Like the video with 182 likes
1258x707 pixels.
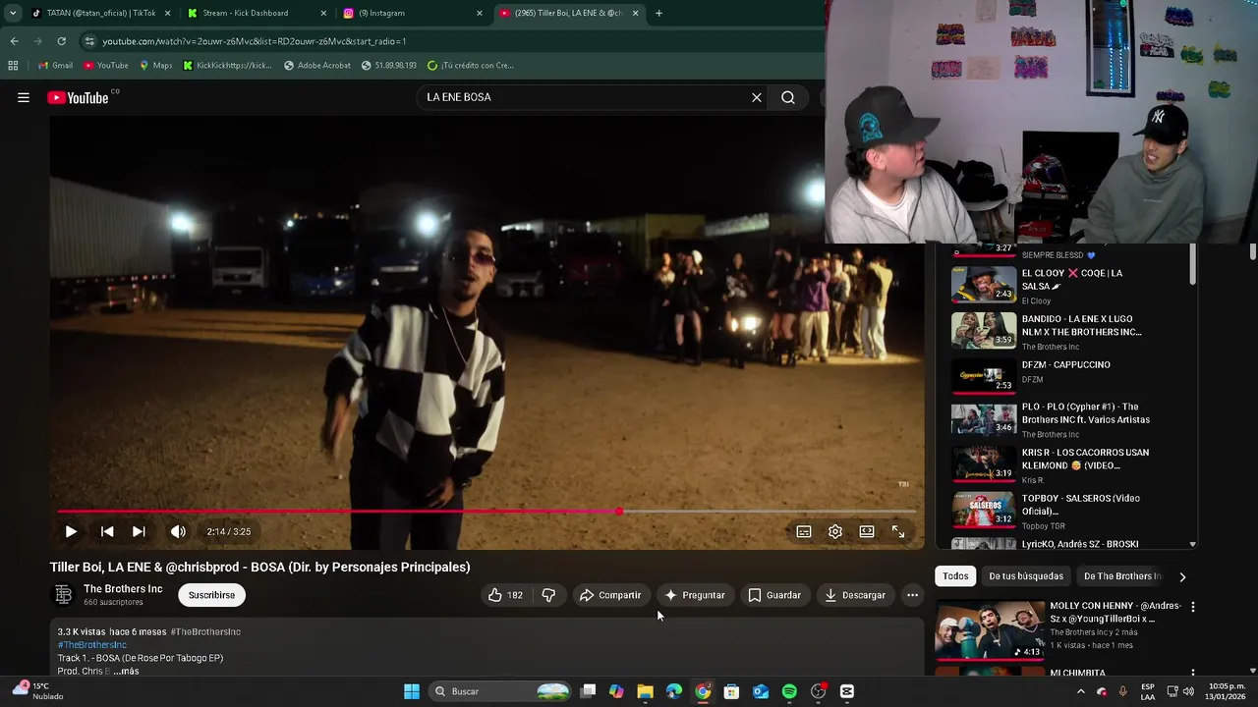[506, 595]
